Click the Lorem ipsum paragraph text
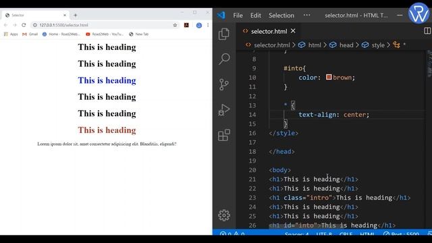The image size is (432, 243). coord(107,144)
